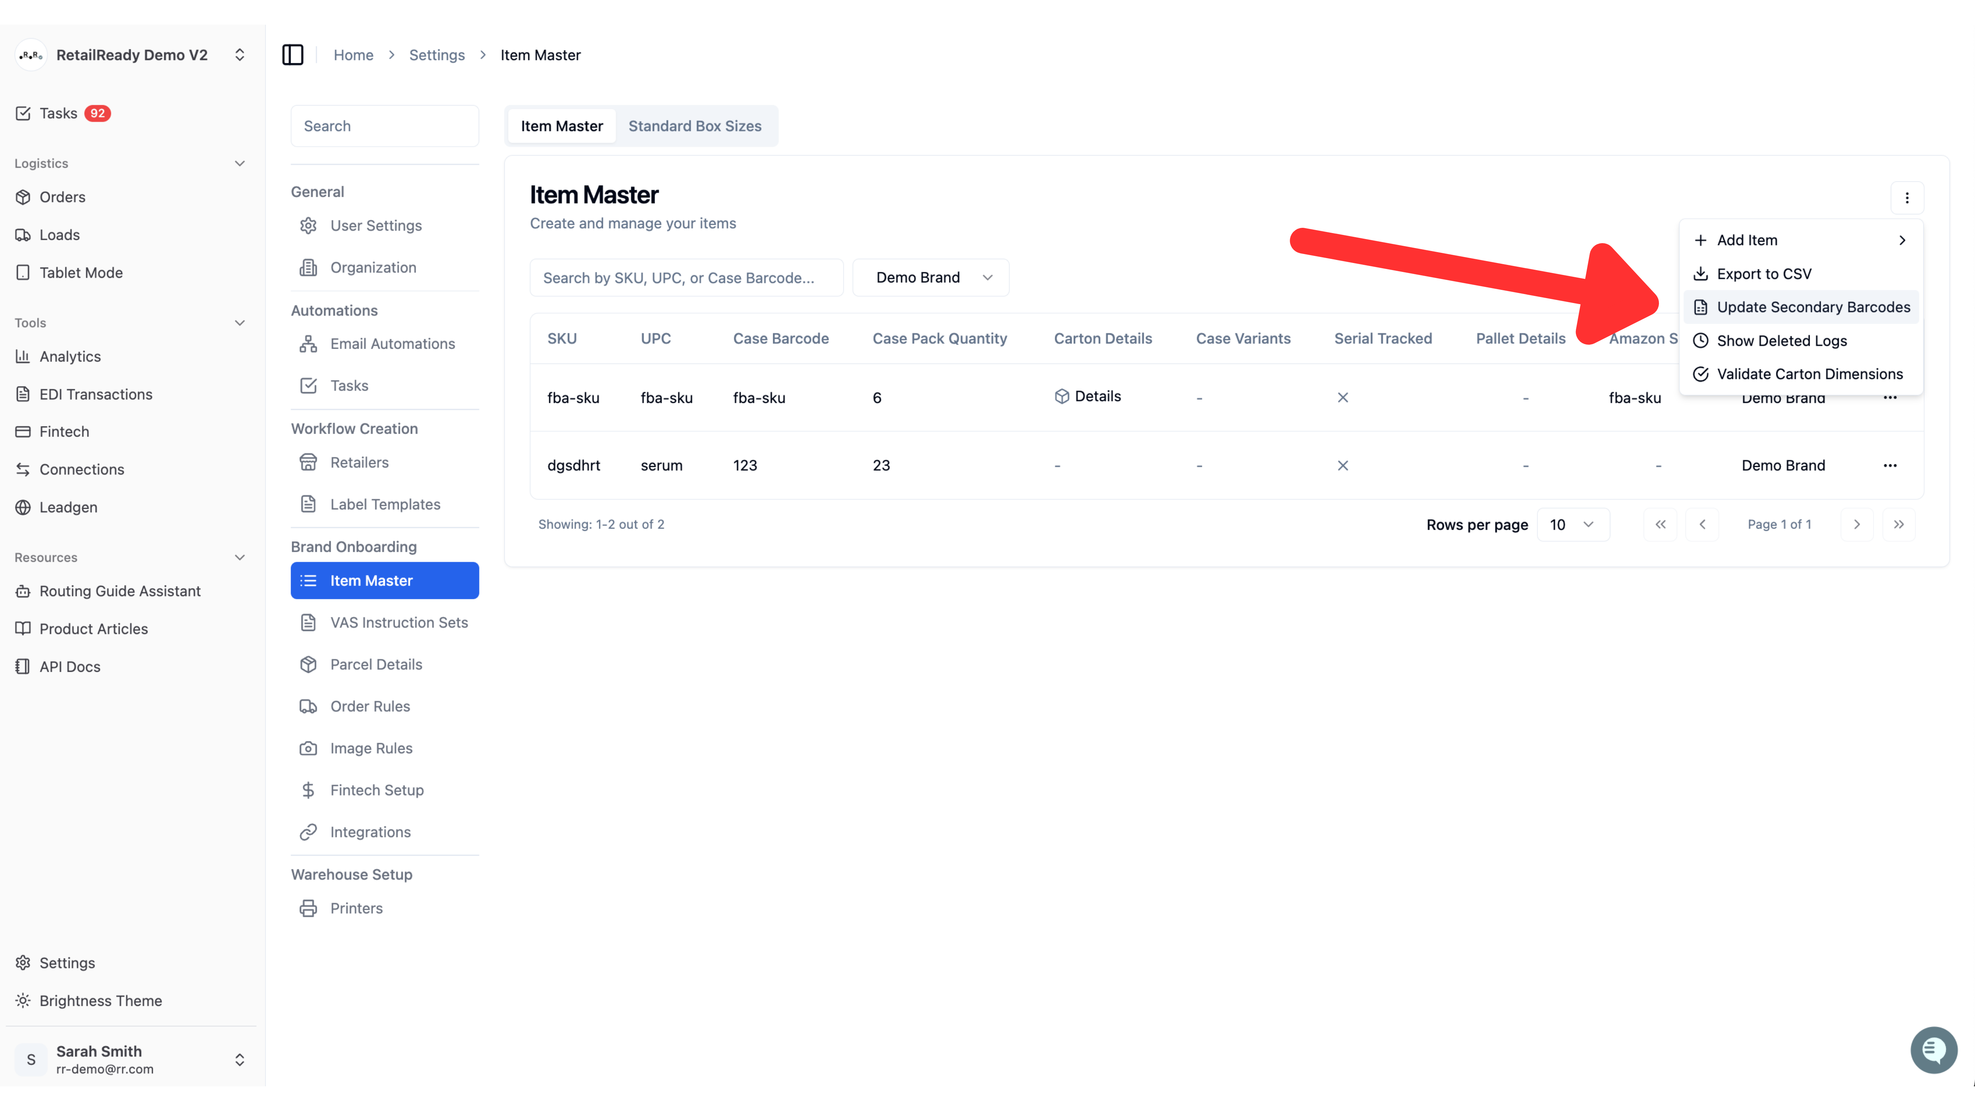Go to Home breadcrumb
1975x1111 pixels.
[x=353, y=55]
